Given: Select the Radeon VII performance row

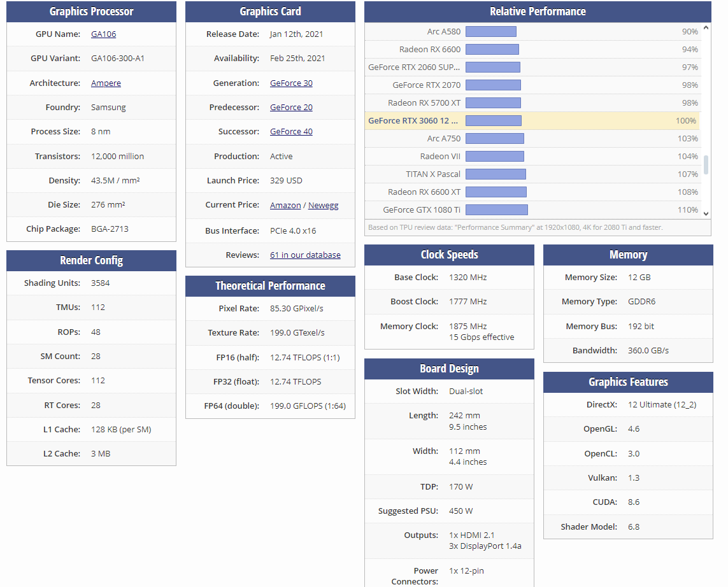Looking at the screenshot, I should tap(532, 157).
